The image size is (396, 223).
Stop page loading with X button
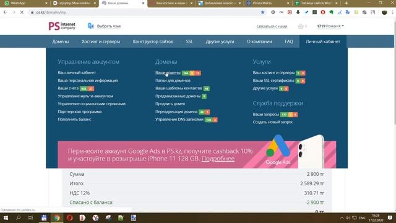pyautogui.click(x=22, y=12)
